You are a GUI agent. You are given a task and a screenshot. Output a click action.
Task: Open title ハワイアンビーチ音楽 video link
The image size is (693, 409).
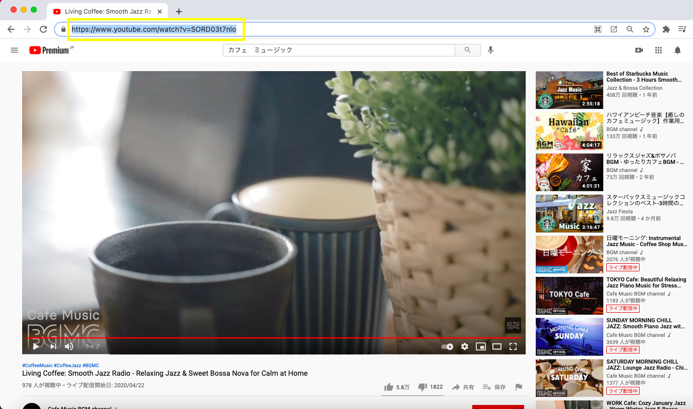coord(645,118)
